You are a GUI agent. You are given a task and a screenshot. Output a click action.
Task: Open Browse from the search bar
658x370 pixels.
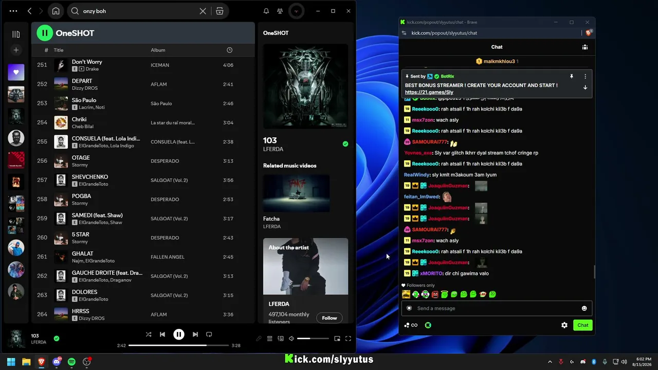(220, 11)
